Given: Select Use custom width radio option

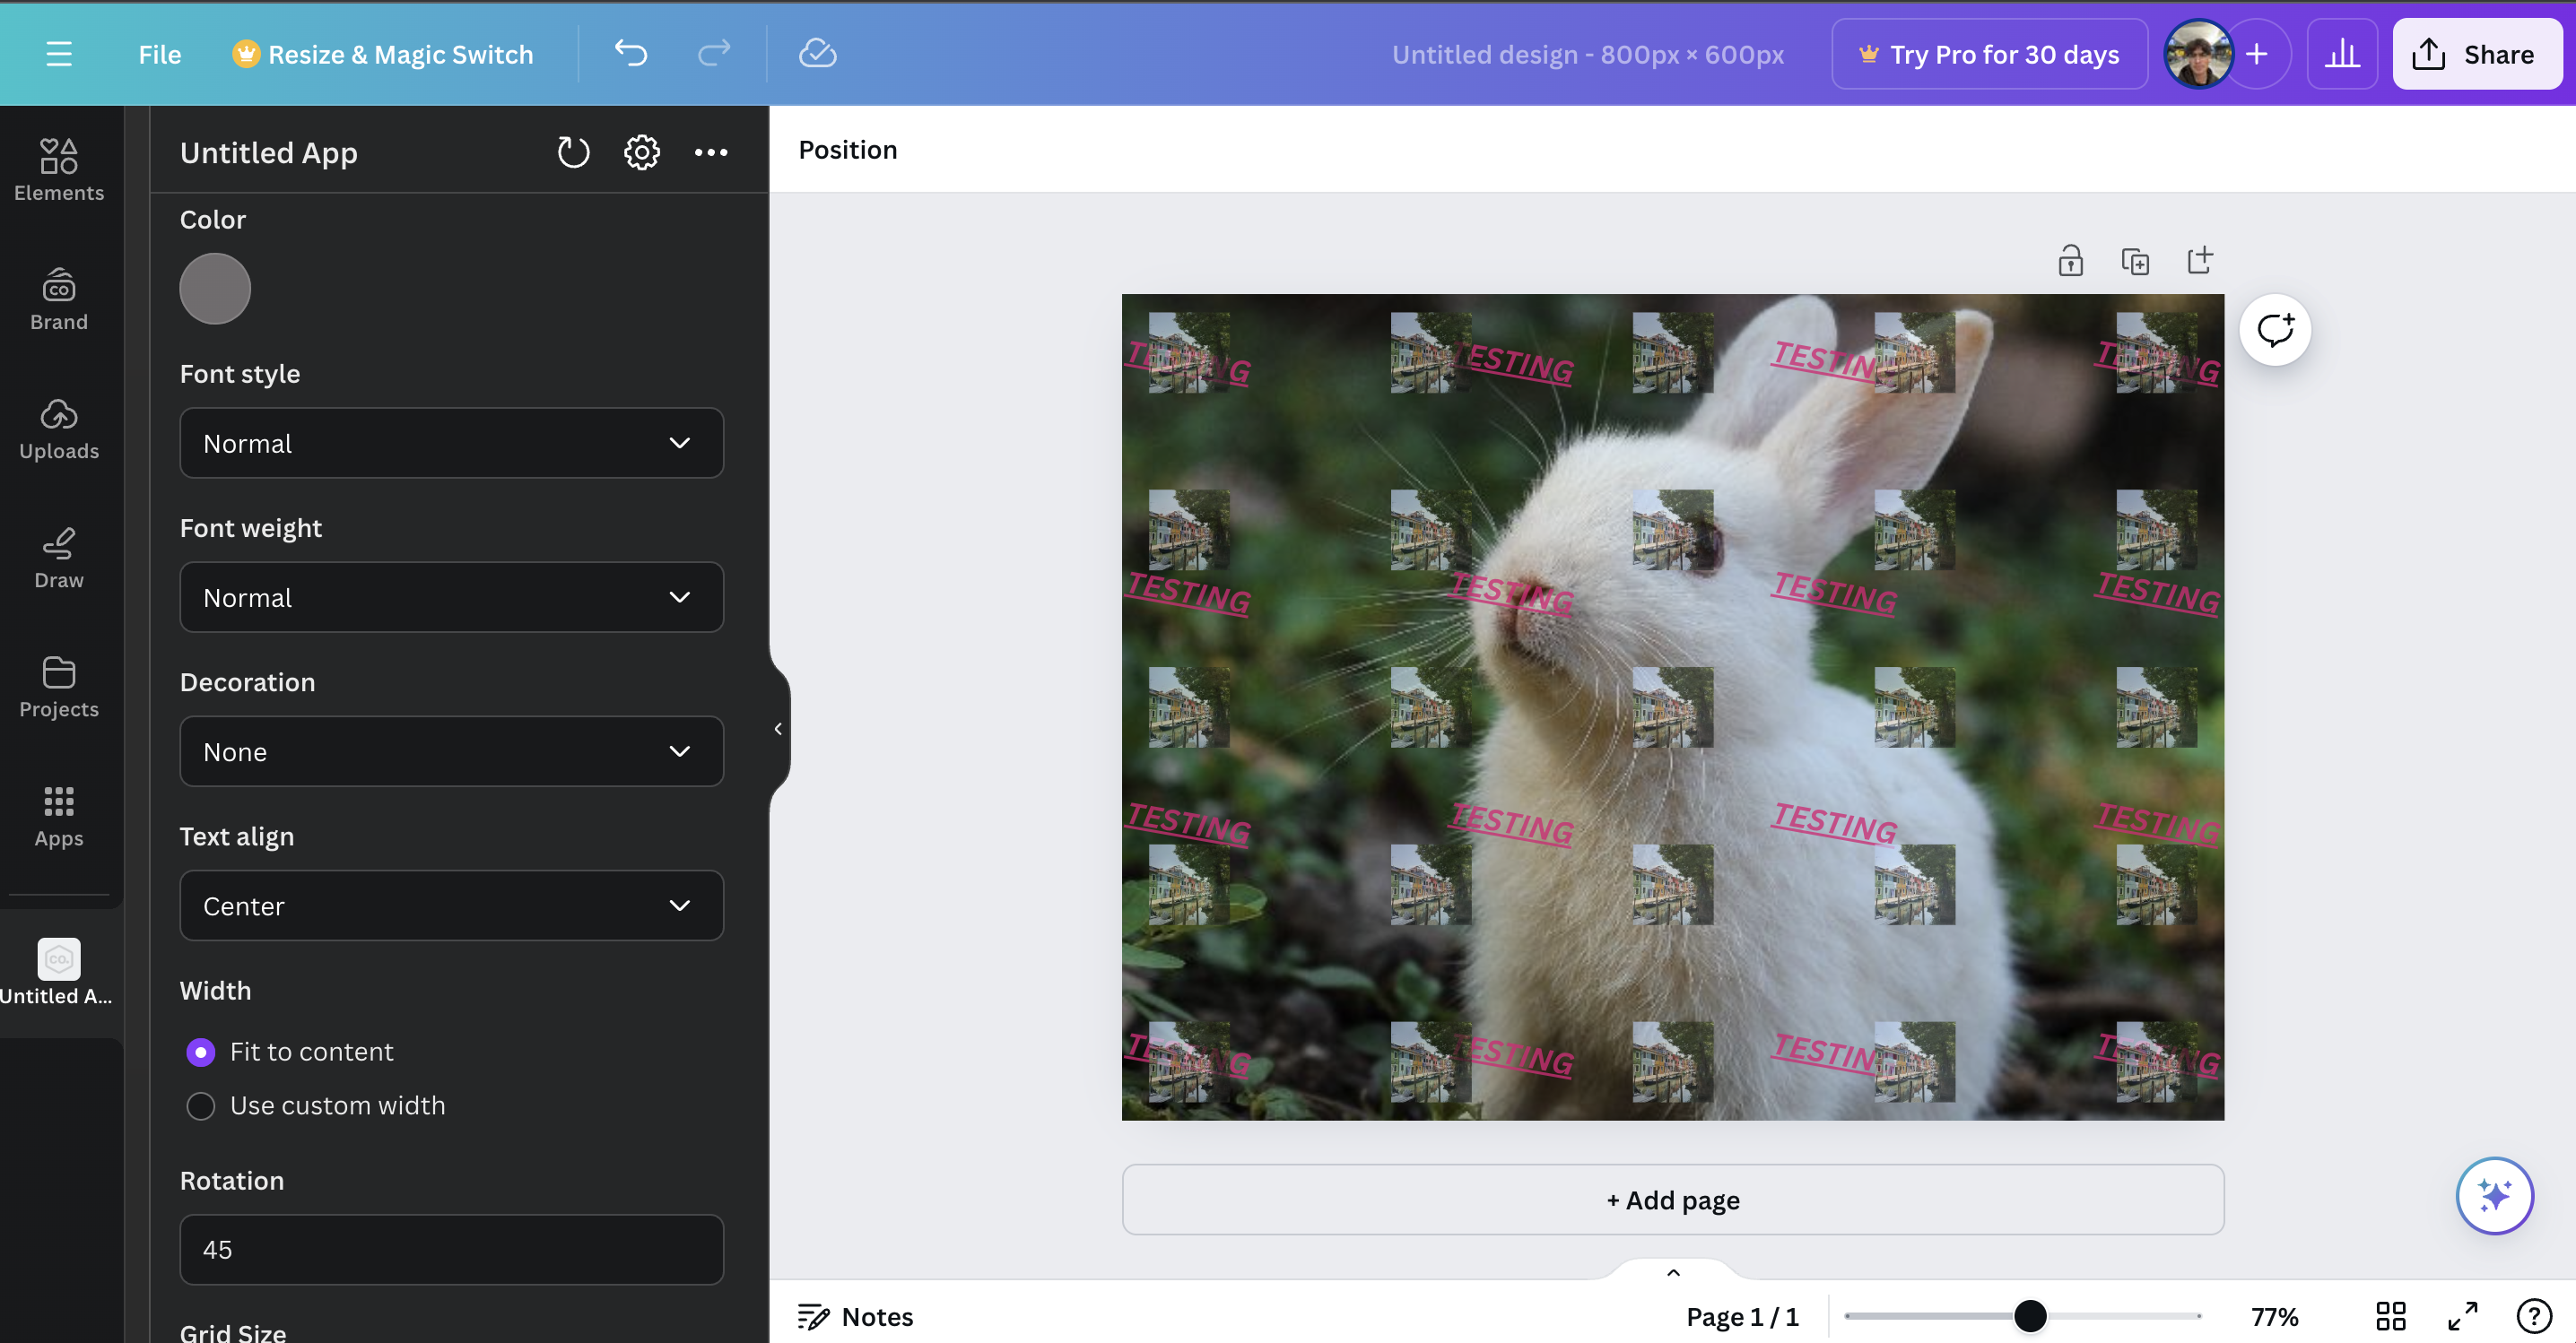Looking at the screenshot, I should pyautogui.click(x=201, y=1106).
